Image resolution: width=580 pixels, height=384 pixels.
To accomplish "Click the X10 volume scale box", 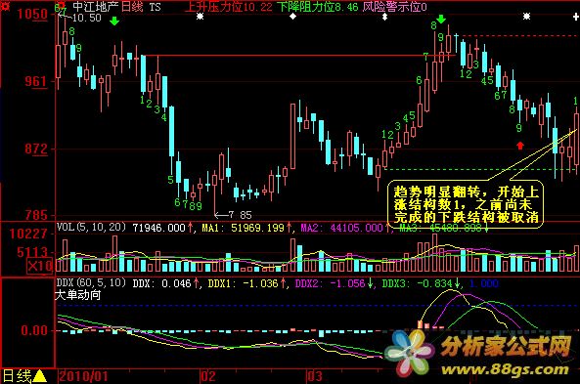I will pyautogui.click(x=39, y=266).
